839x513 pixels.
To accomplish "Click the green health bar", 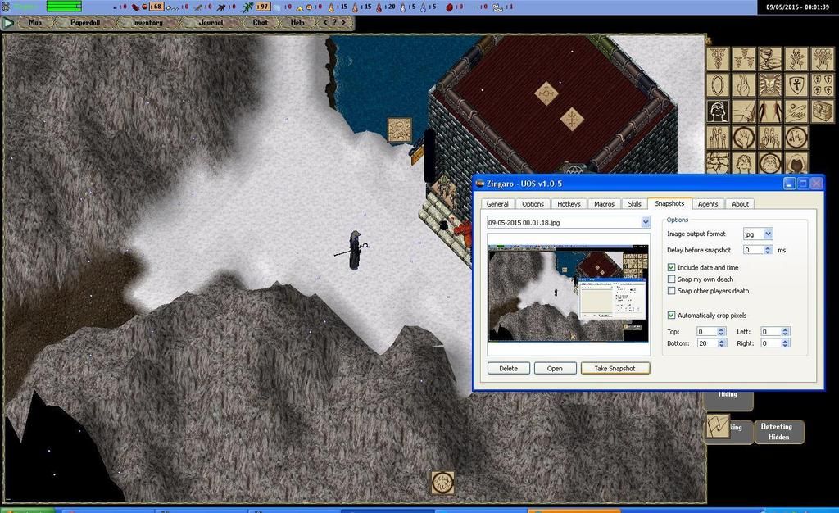I will (x=63, y=7).
